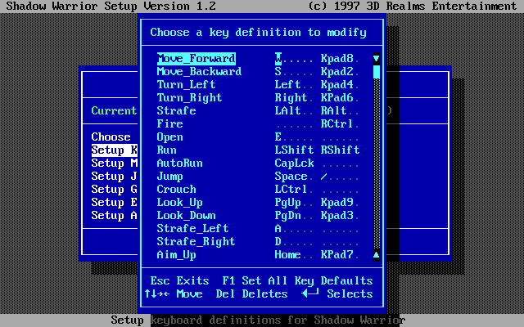Viewport: 524px width, 327px height.
Task: Click the empty primary binding for Fire
Action: click(295, 123)
